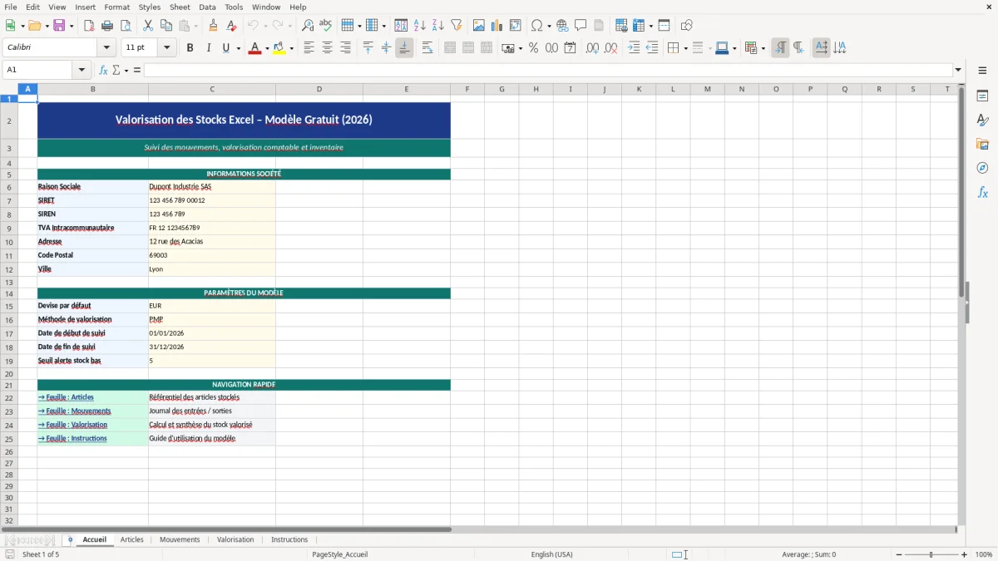
Task: Click the 100% zoom level in the status bar
Action: click(x=984, y=554)
